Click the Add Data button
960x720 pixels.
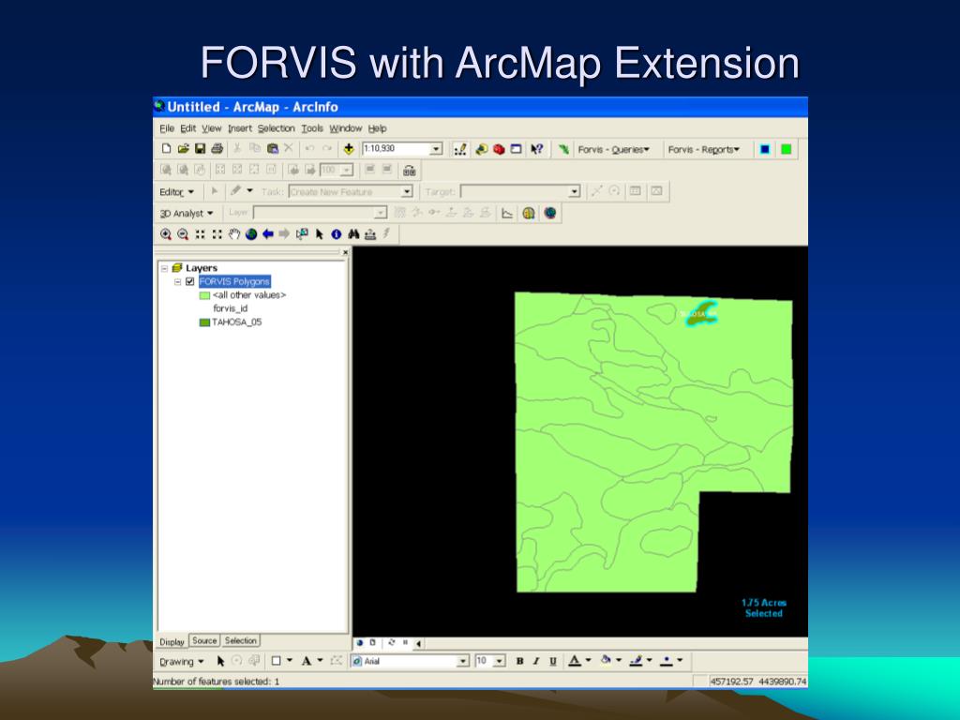349,149
